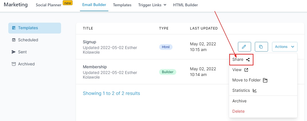
Task: Click the external link icon beside View
Action: point(246,70)
